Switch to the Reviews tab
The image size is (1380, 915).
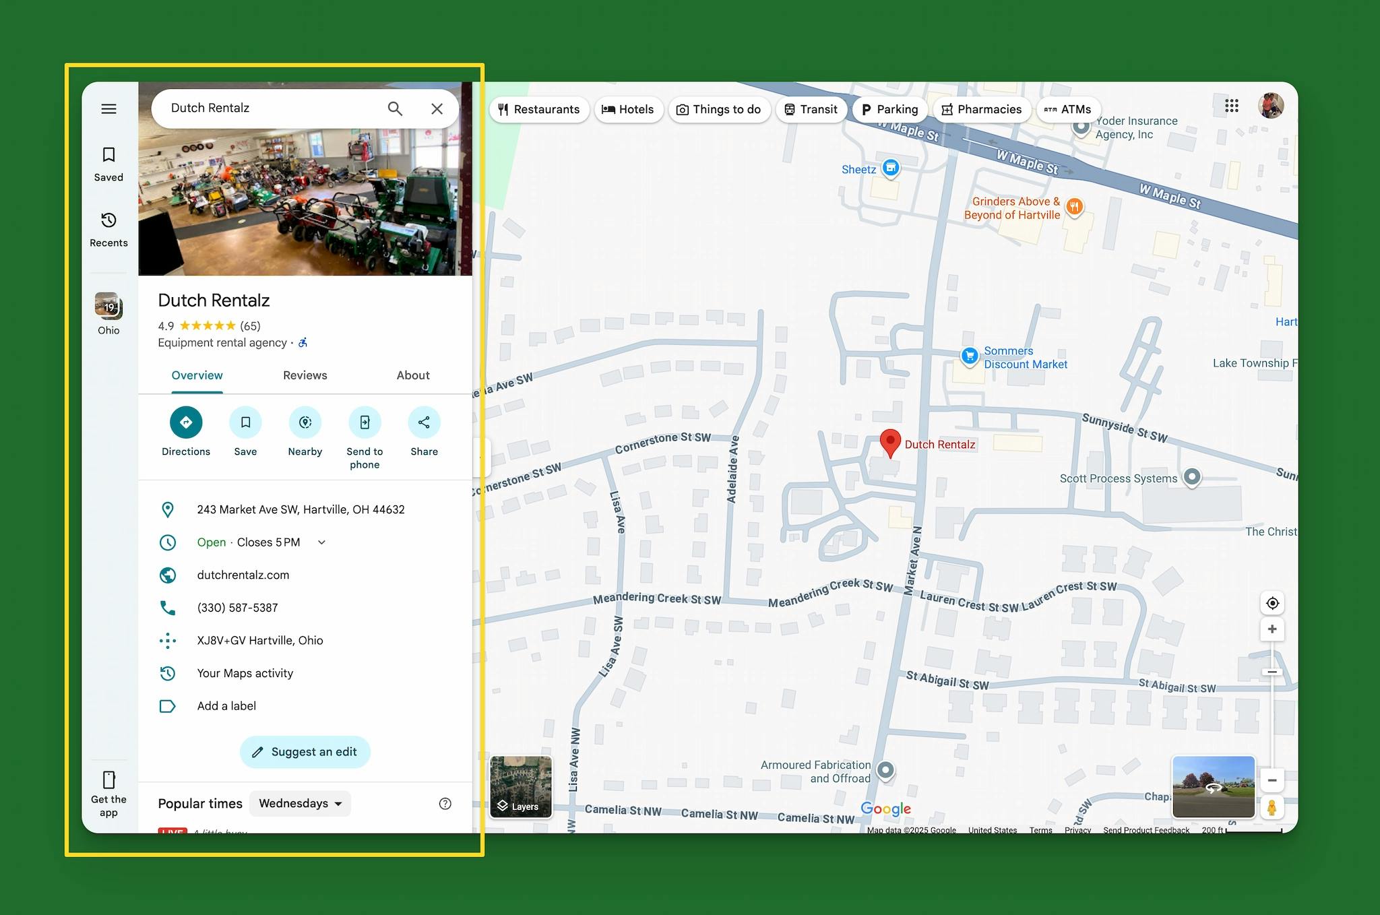pos(305,375)
